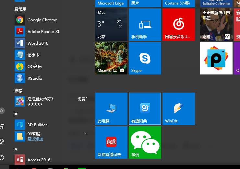Click the 最常用 section header

click(20, 9)
